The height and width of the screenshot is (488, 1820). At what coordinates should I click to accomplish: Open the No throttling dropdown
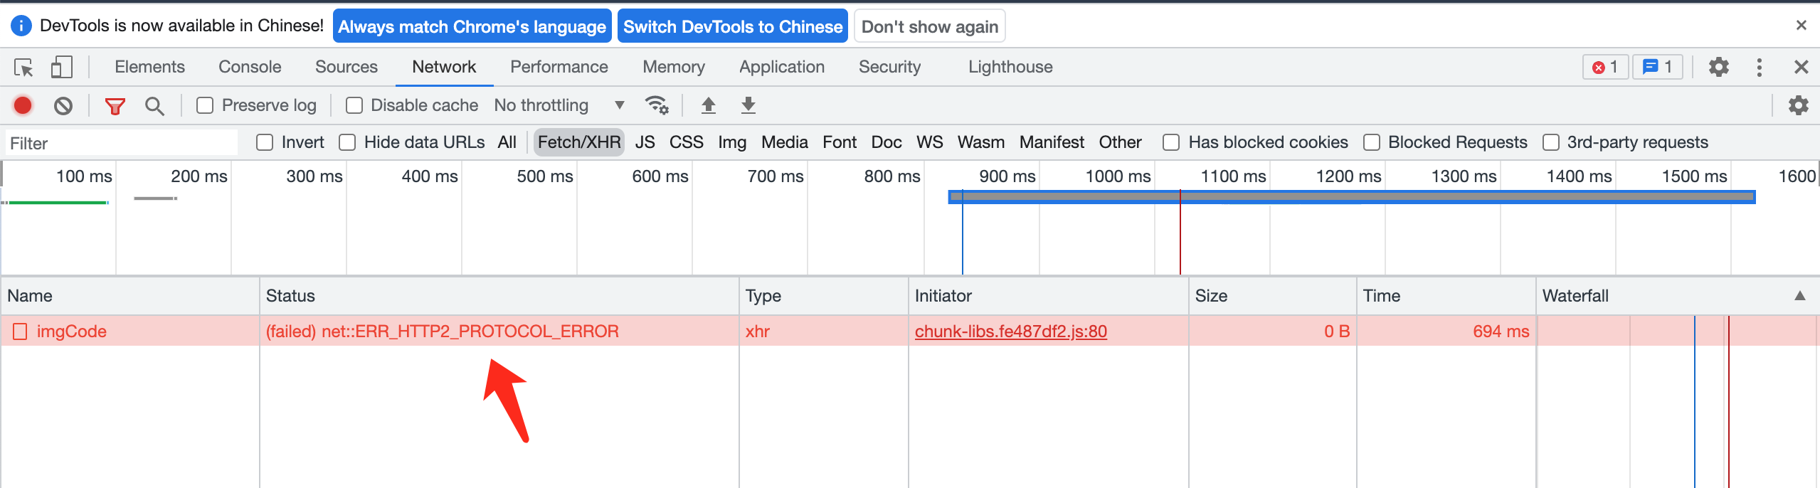(x=559, y=105)
